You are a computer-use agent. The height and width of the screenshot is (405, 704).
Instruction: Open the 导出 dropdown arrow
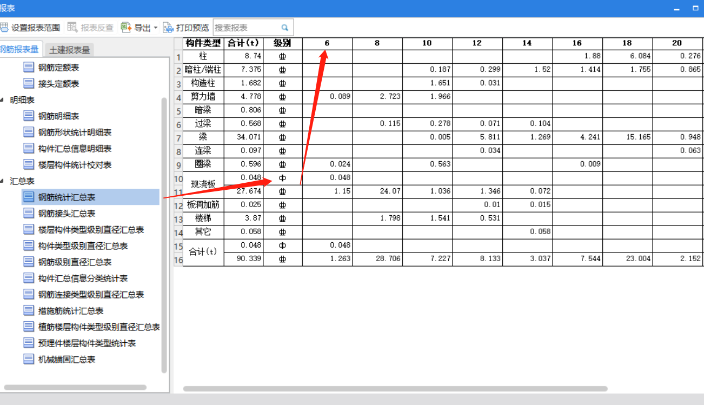[156, 28]
